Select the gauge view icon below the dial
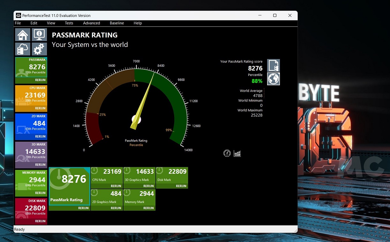 pyautogui.click(x=227, y=153)
